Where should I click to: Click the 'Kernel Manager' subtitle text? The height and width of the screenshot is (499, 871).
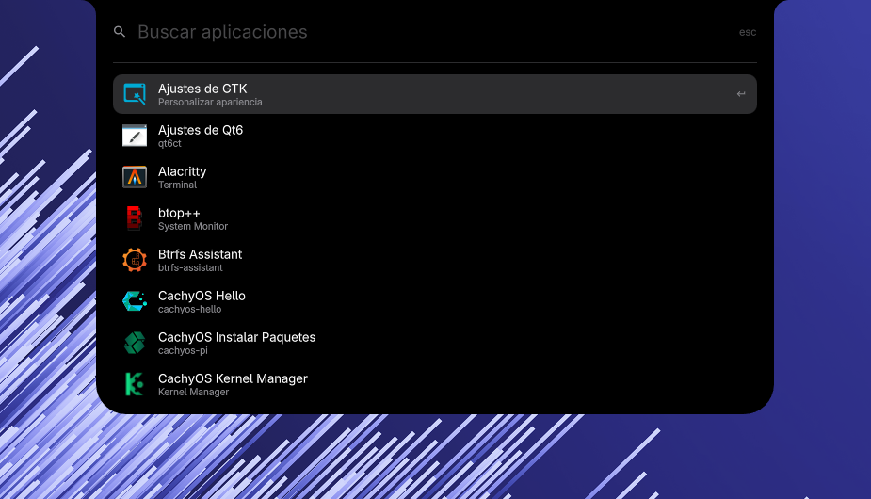point(193,393)
